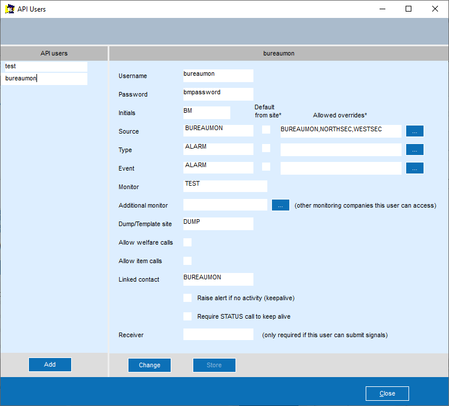Select bureaumon in the API users list

point(44,79)
